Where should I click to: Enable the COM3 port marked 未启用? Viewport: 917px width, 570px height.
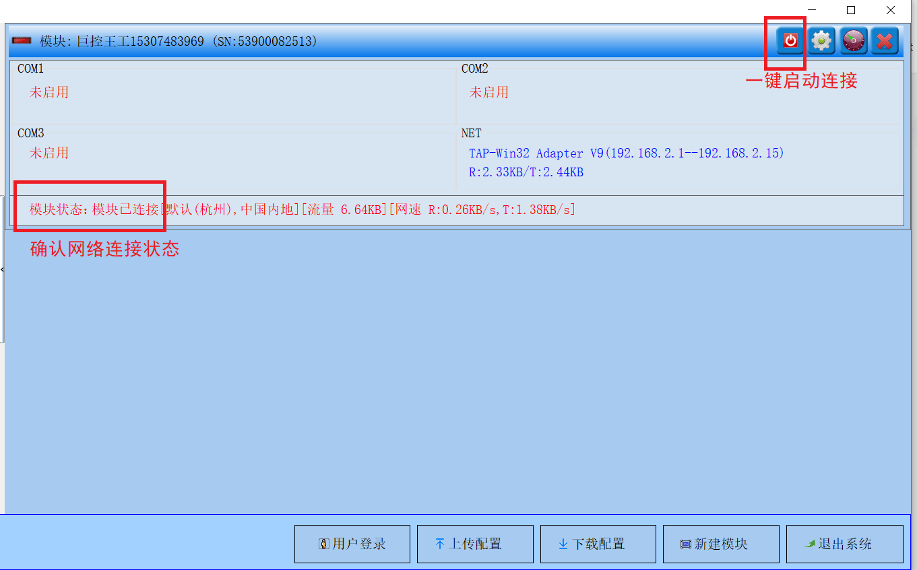point(49,153)
